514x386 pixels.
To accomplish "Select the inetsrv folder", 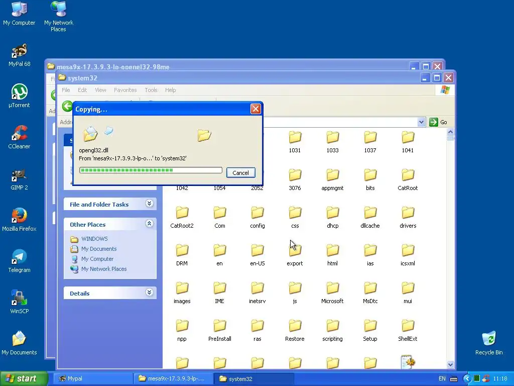I will click(258, 293).
